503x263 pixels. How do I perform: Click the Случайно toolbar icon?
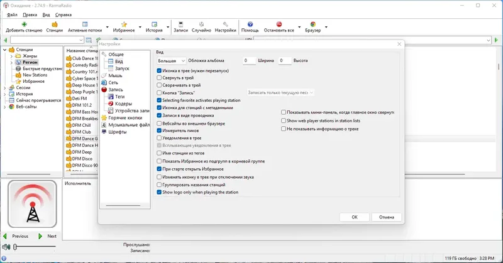(201, 24)
